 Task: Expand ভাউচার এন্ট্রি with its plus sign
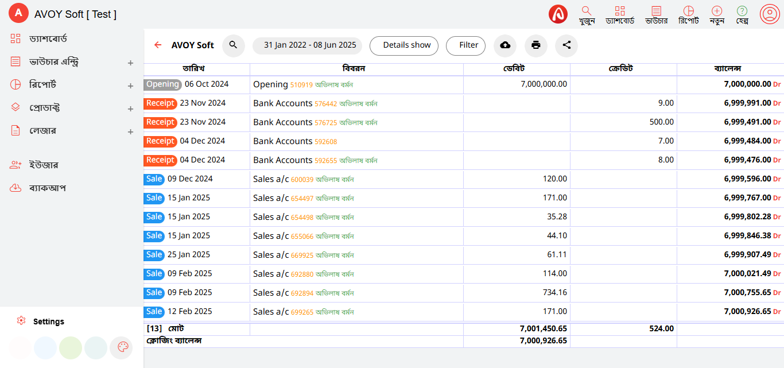point(130,63)
